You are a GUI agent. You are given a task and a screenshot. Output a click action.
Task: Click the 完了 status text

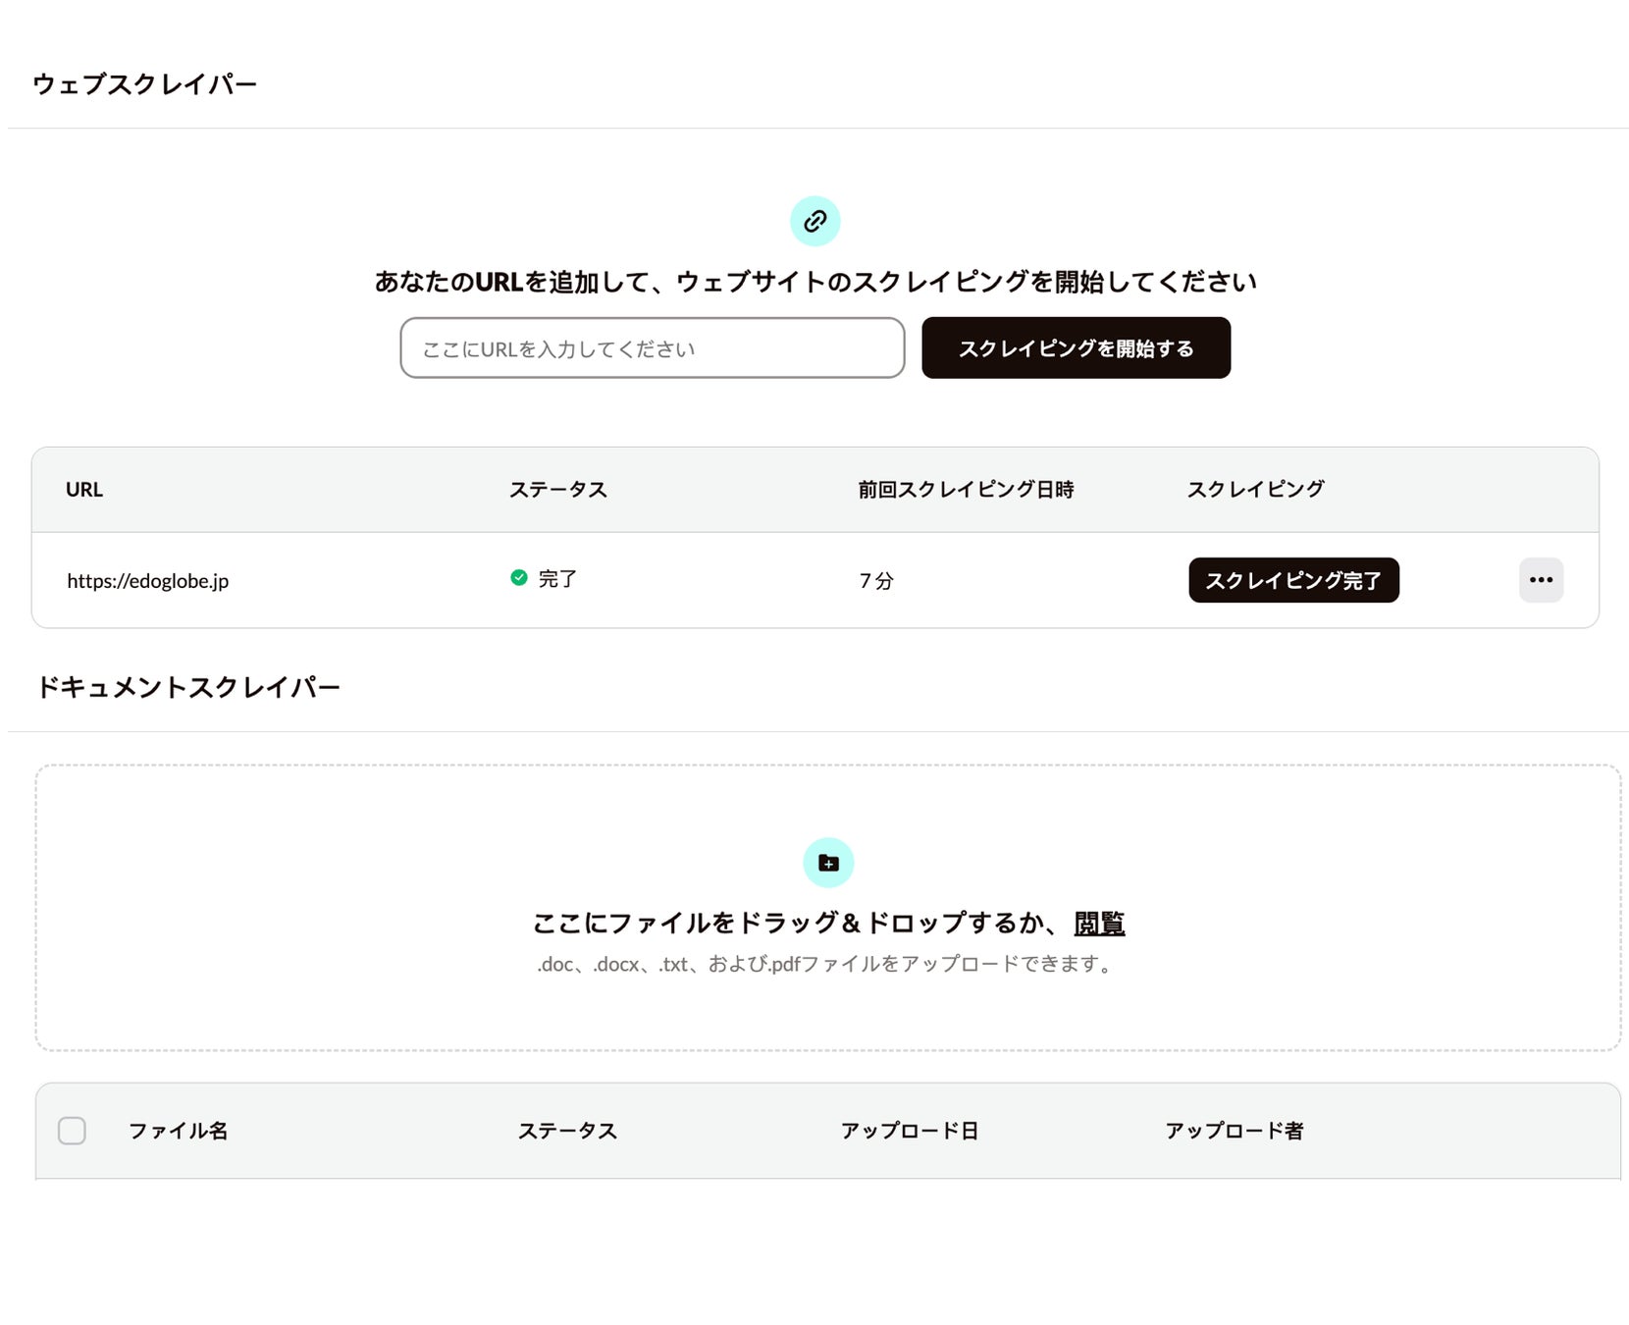(x=557, y=579)
